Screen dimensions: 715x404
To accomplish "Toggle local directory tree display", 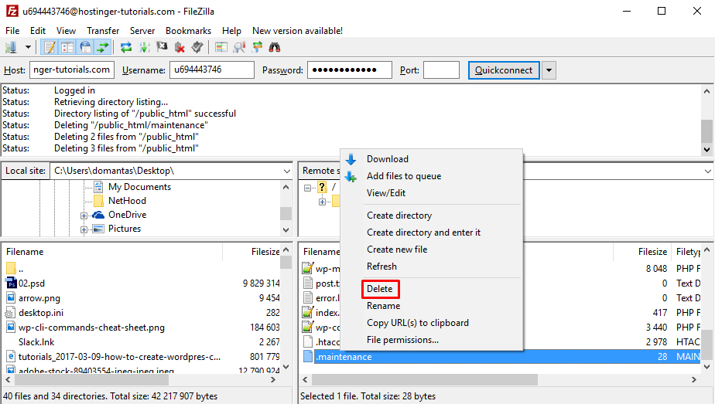I will 67,47.
